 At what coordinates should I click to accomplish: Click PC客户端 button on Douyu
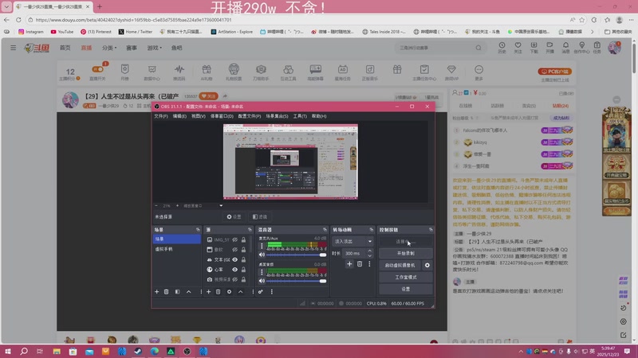pos(554,72)
